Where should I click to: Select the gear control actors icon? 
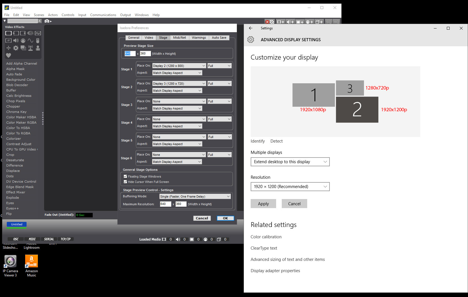[16, 48]
